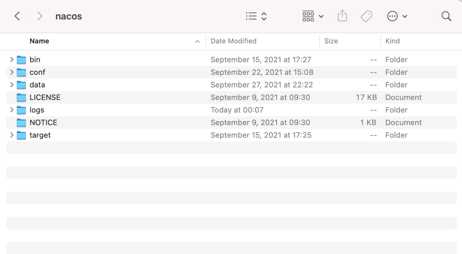
Task: Click date 'September 15, 2021 at 17:27'
Action: pos(261,60)
